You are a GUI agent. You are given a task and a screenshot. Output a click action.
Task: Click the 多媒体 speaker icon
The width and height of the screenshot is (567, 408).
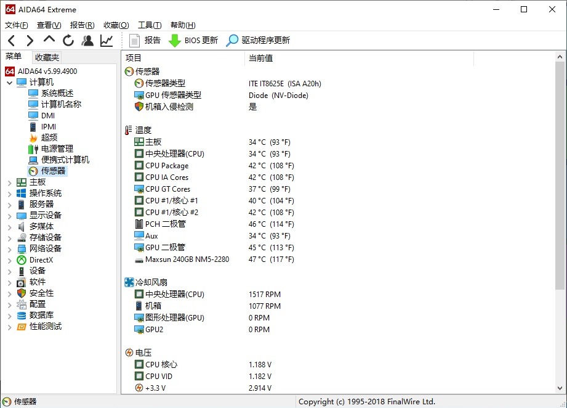[22, 227]
